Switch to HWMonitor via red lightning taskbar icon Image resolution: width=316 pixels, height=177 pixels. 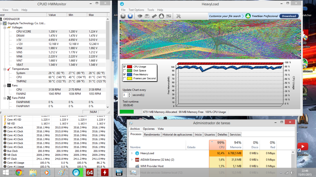pos(105,173)
